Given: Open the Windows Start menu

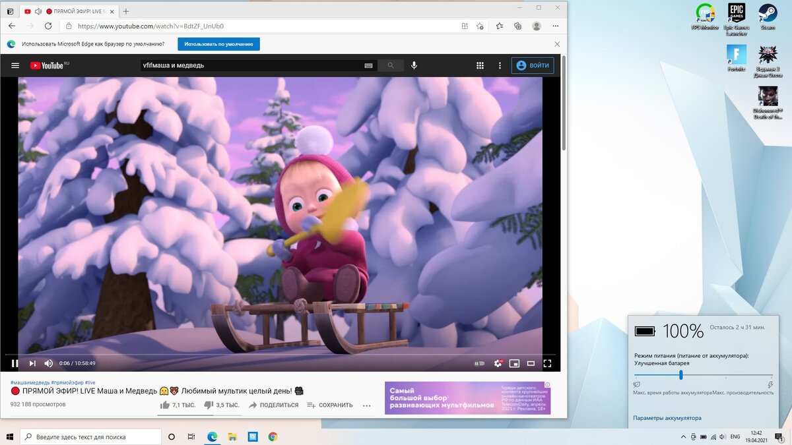Looking at the screenshot, I should [10, 436].
